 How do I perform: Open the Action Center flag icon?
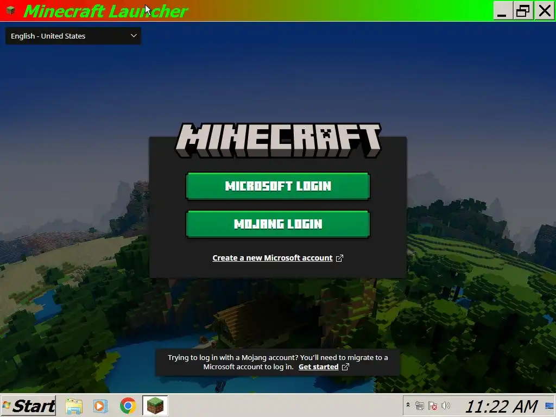pos(433,406)
